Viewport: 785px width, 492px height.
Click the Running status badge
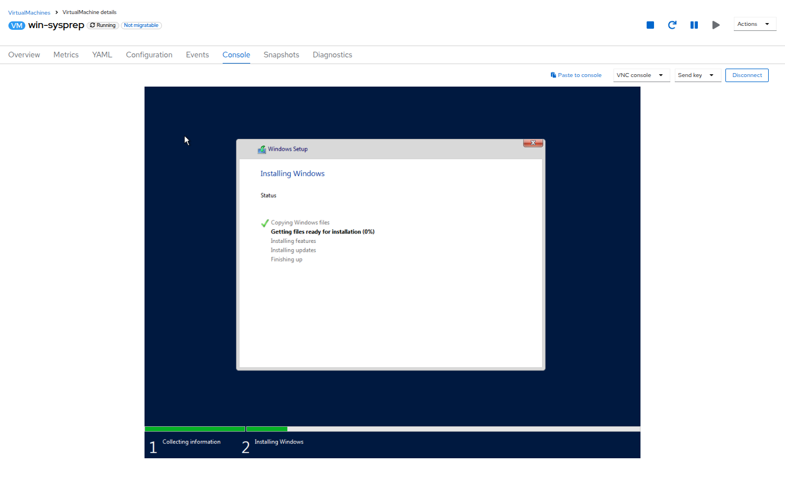coord(103,25)
